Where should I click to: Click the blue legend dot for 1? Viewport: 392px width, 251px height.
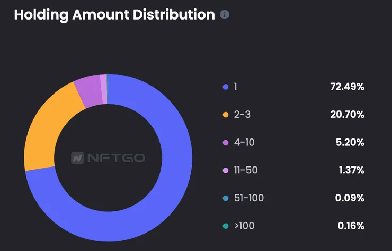click(226, 87)
